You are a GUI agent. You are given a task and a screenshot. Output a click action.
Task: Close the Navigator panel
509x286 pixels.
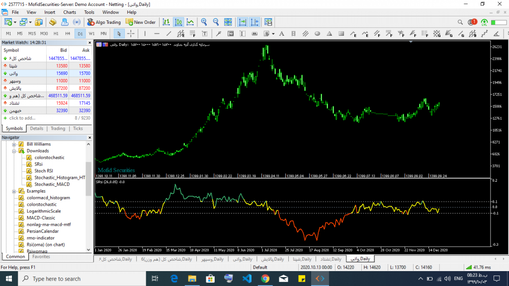click(90, 138)
